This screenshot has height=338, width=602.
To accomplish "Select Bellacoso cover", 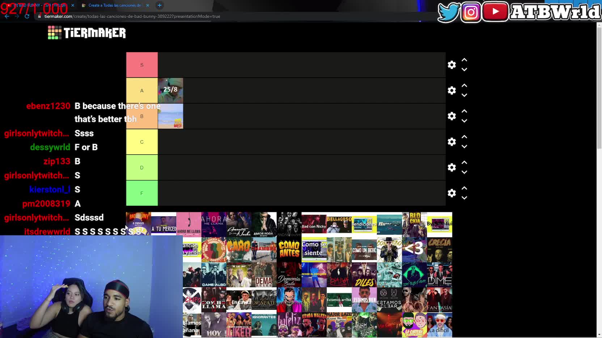I will [x=339, y=225].
